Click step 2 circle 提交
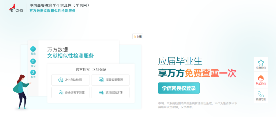 pos(33,61)
